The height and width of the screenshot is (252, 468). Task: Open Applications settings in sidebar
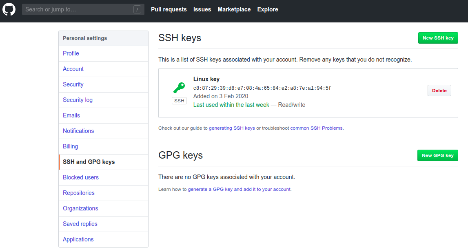(x=103, y=239)
